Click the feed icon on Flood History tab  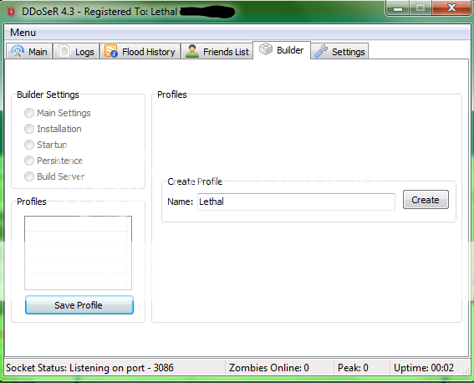pyautogui.click(x=110, y=51)
